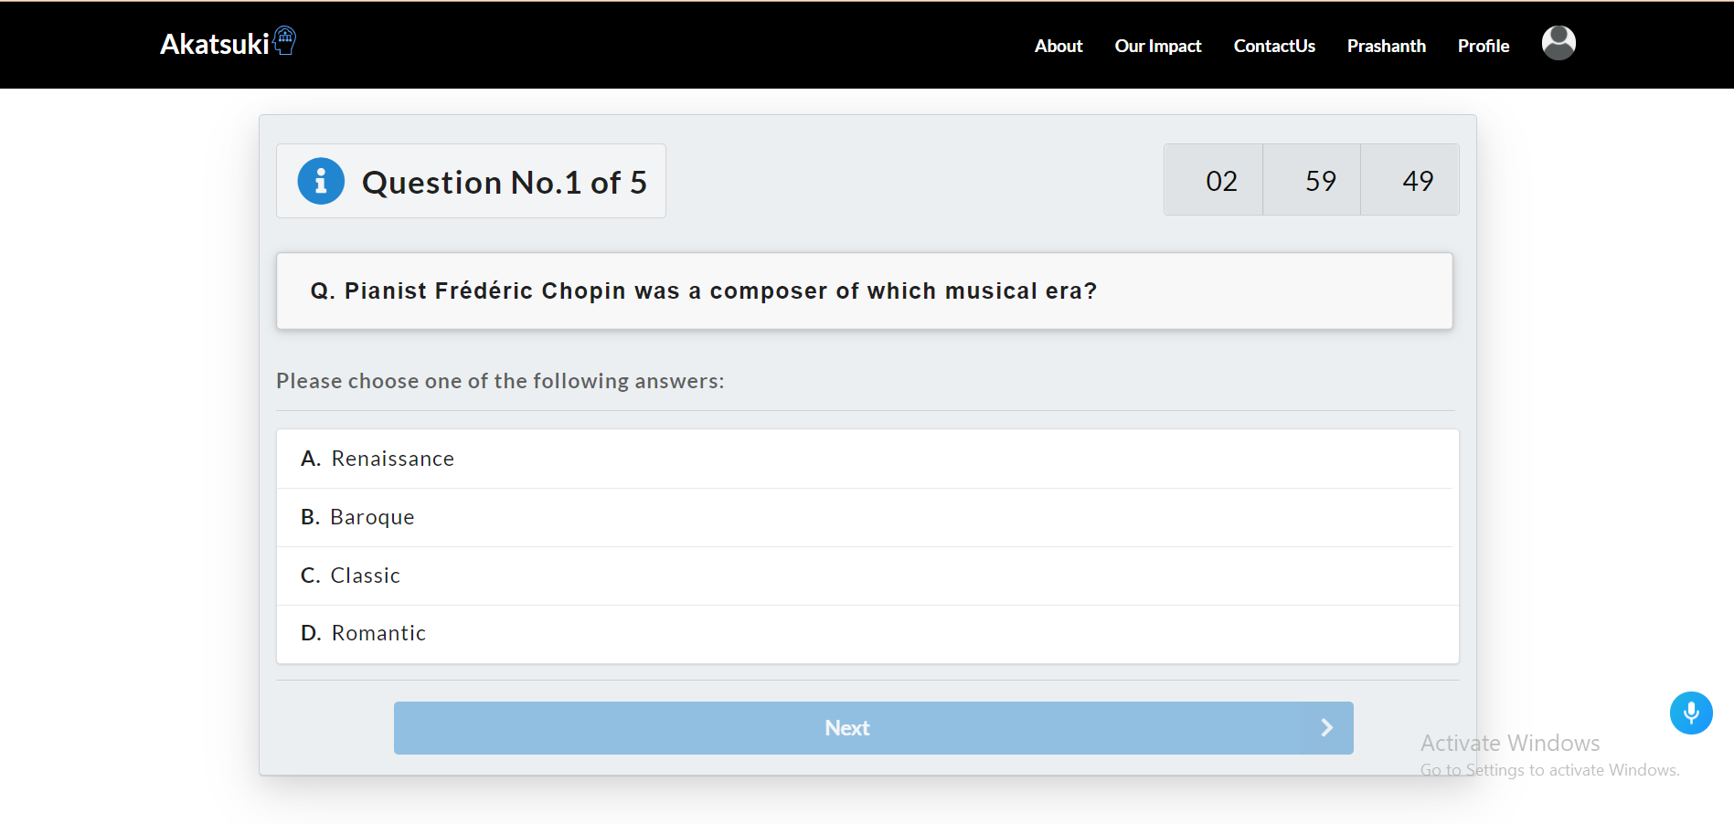
Task: Click the blue info icon beside Question No.1
Action: click(x=321, y=181)
